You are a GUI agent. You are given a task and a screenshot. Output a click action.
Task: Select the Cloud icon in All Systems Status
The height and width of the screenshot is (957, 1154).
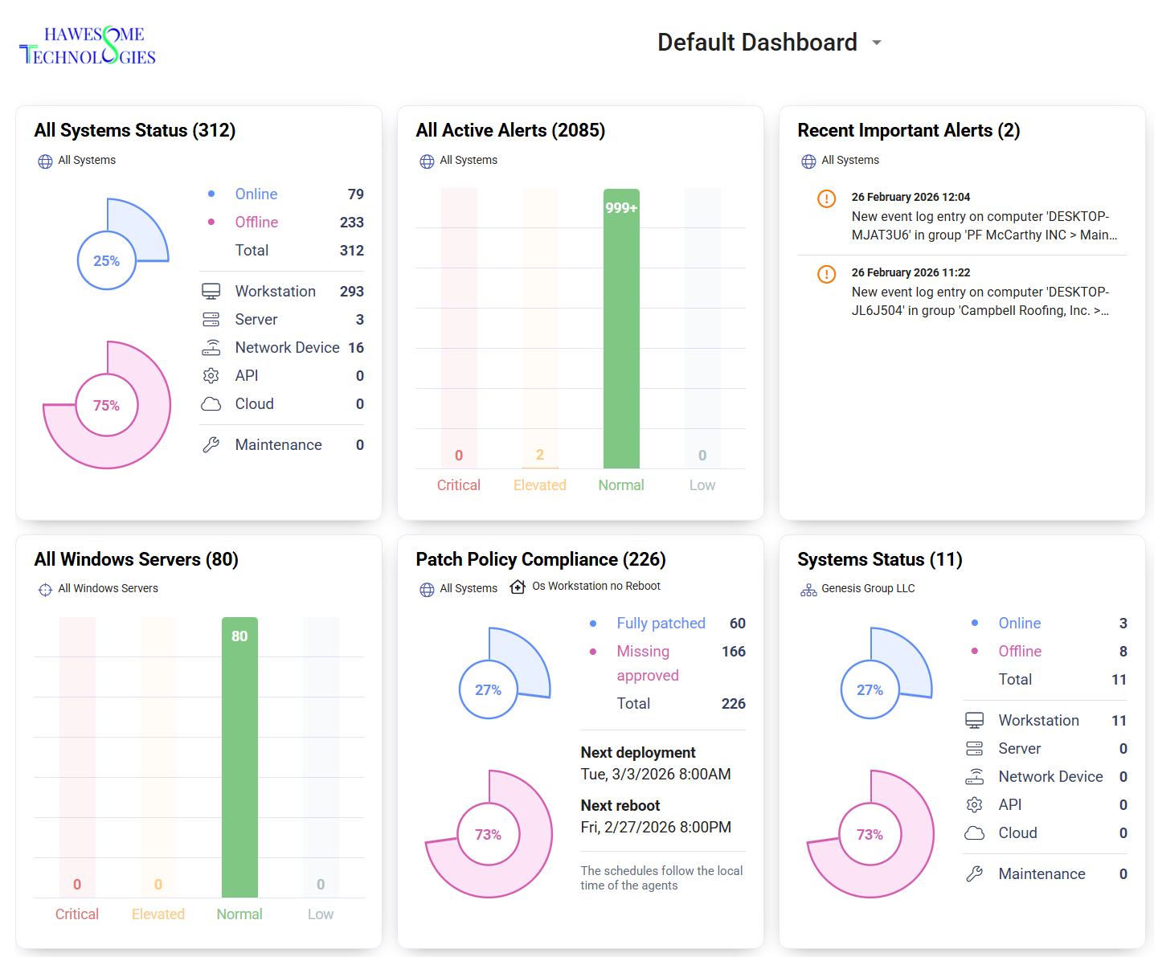[211, 403]
